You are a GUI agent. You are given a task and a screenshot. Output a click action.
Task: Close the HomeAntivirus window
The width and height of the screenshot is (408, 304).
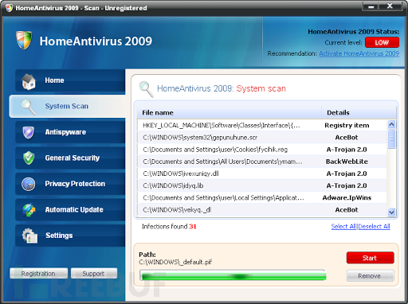coord(390,6)
